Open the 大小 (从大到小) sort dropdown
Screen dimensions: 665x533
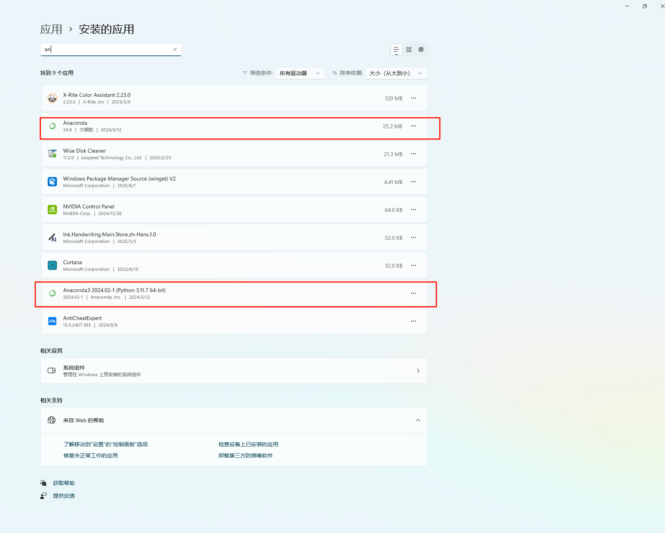(396, 73)
